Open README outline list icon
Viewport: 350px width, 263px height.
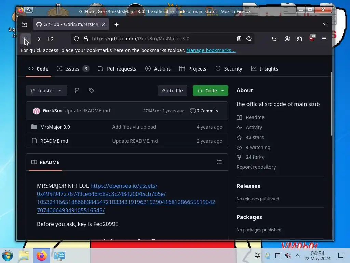coord(219,162)
